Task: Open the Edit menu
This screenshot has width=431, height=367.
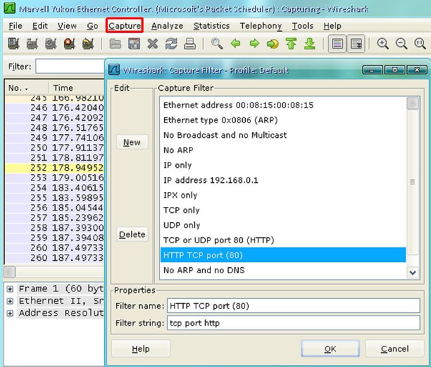Action: [x=40, y=26]
